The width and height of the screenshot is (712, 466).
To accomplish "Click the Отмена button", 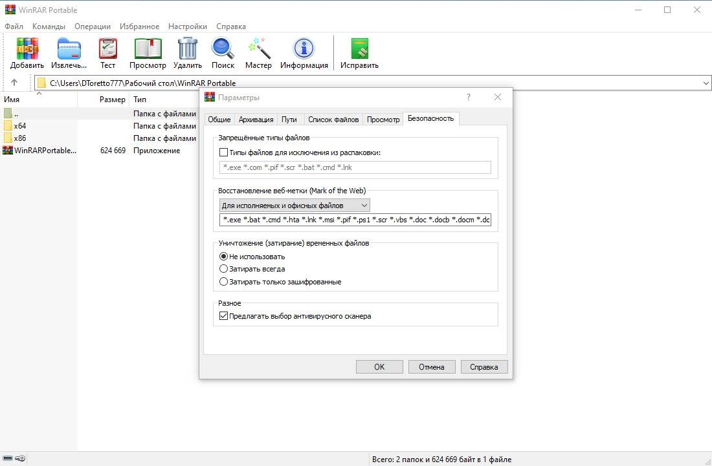I will coord(431,366).
